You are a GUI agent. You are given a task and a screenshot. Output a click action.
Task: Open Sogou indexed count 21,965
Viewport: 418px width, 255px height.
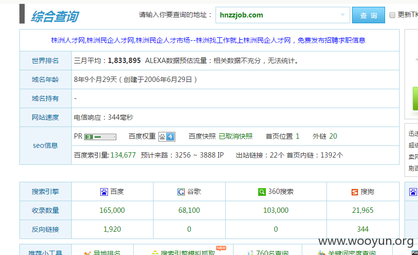point(363,210)
